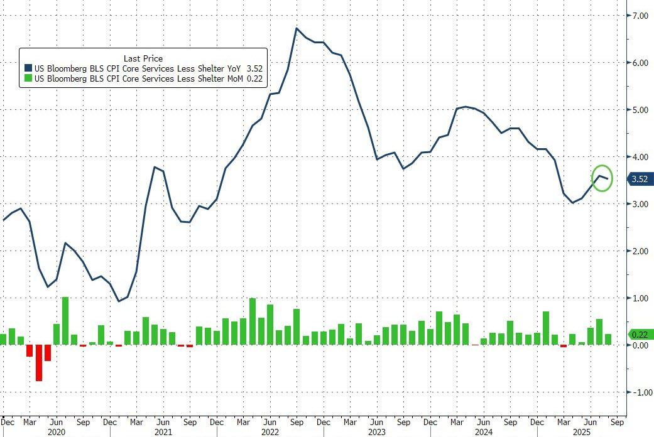Click the 7.00 label on the y-axis
This screenshot has height=437, width=654.
point(640,16)
